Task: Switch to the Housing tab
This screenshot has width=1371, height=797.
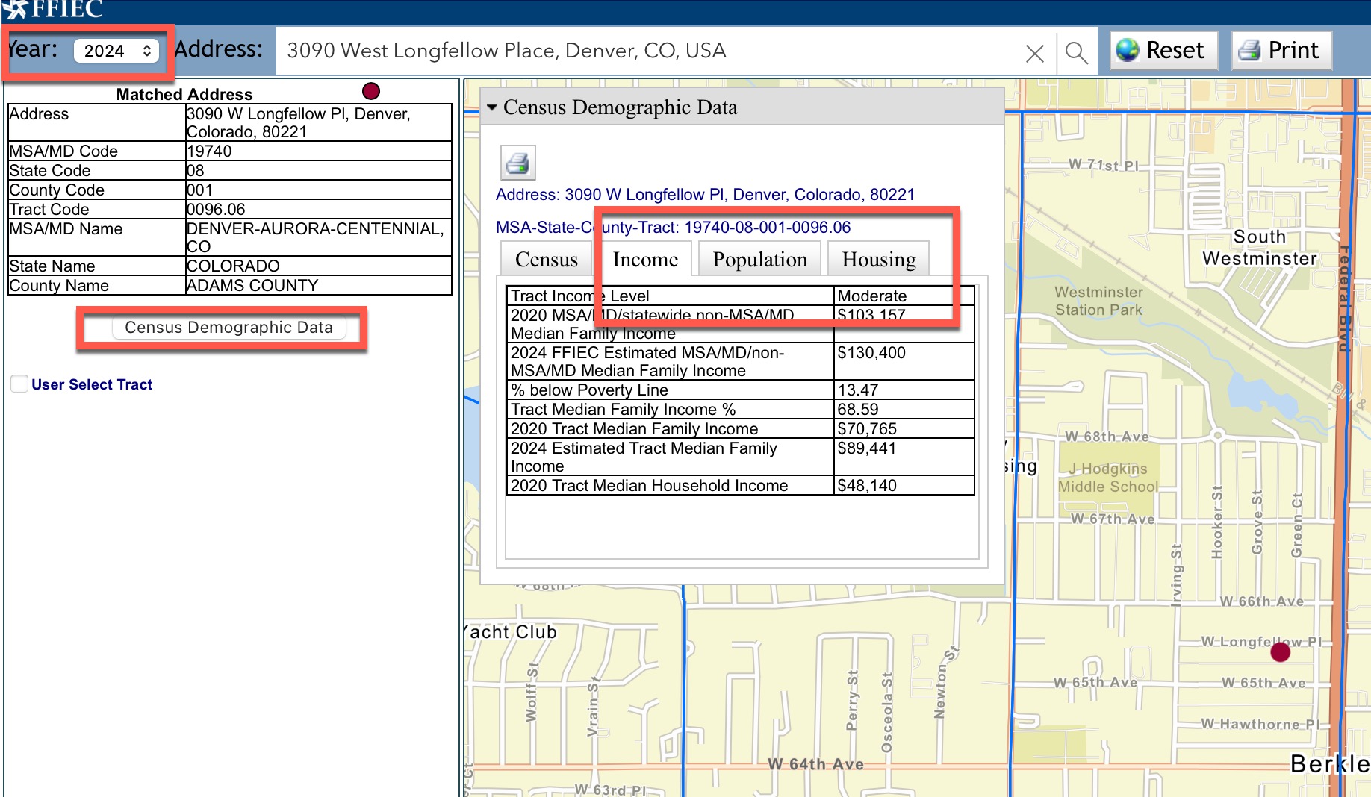Action: click(878, 260)
